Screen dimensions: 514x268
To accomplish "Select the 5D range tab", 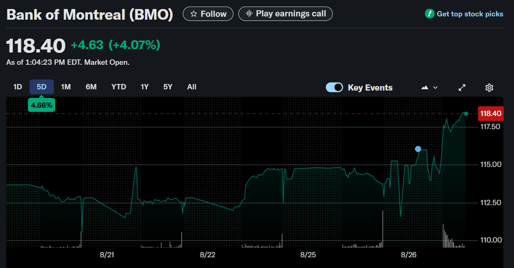I will pos(41,87).
